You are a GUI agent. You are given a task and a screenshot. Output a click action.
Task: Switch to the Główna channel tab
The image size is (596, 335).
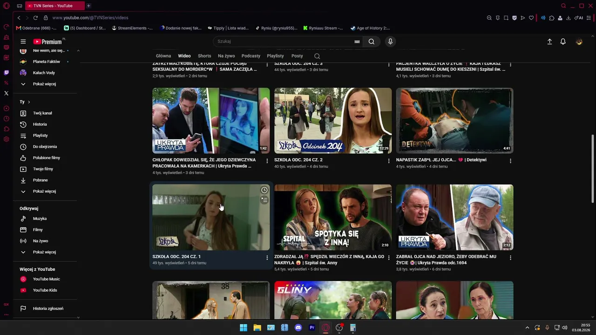[x=163, y=56]
